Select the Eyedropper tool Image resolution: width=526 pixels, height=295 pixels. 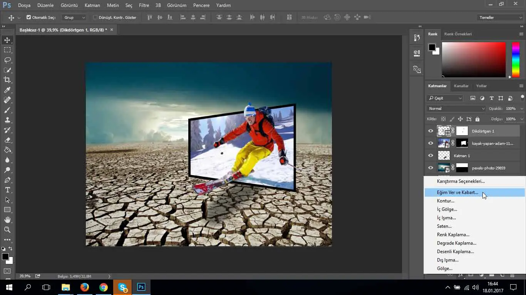7,90
